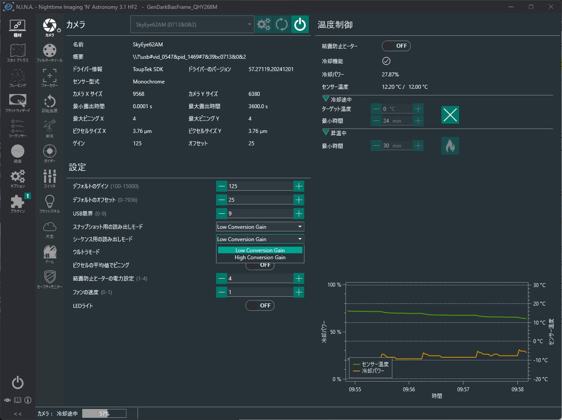Select セーフティモニター safety monitor shield icon
Image resolution: width=562 pixels, height=420 pixels.
49,280
